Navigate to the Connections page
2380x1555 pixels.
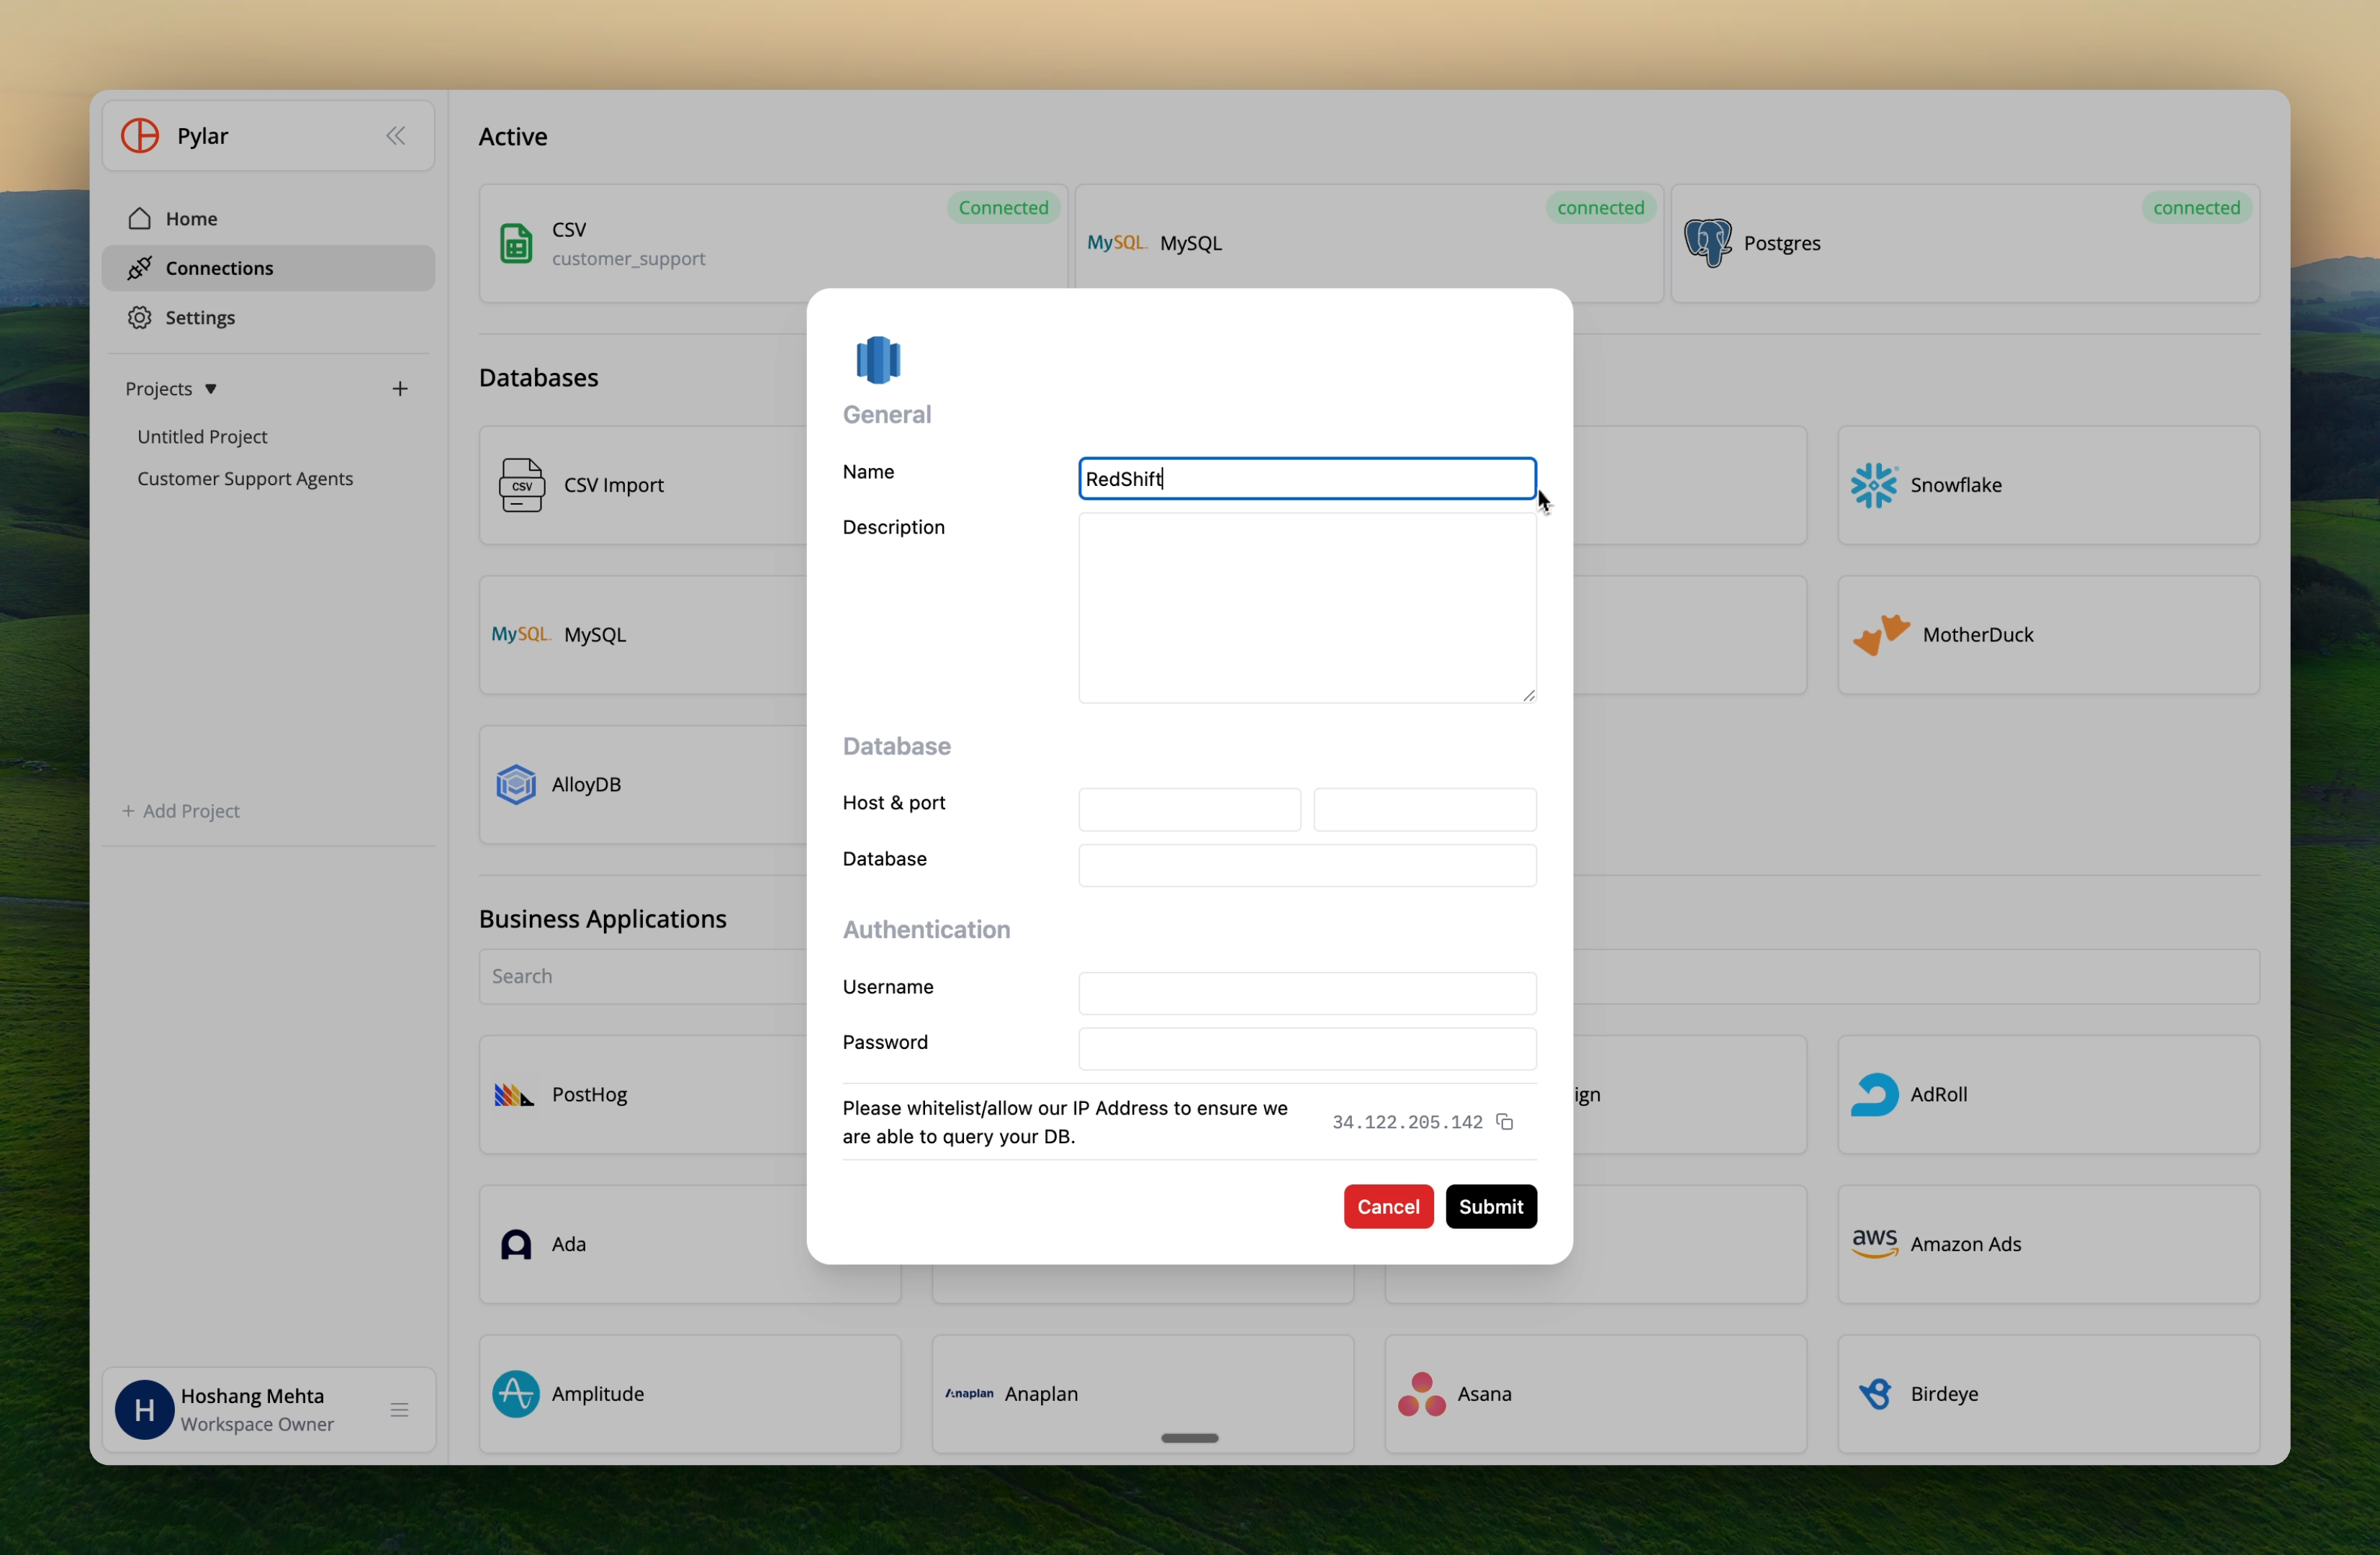tap(219, 267)
